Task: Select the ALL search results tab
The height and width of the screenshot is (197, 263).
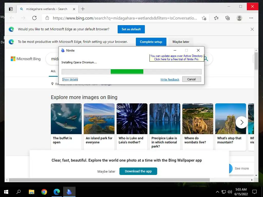Action: click(53, 71)
